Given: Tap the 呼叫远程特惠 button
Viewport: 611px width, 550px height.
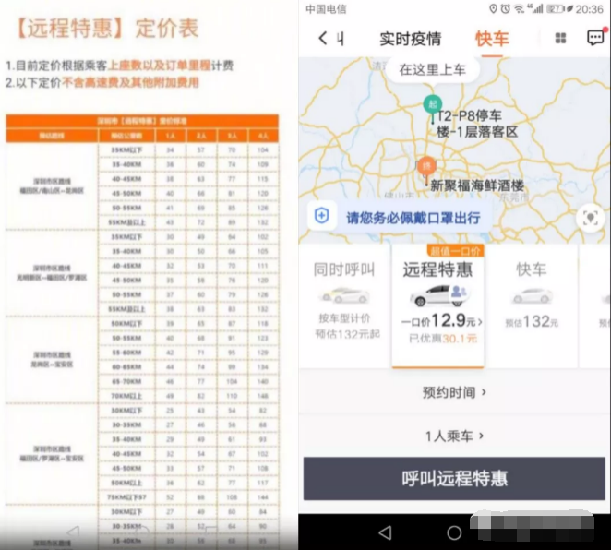Looking at the screenshot, I should click(454, 478).
